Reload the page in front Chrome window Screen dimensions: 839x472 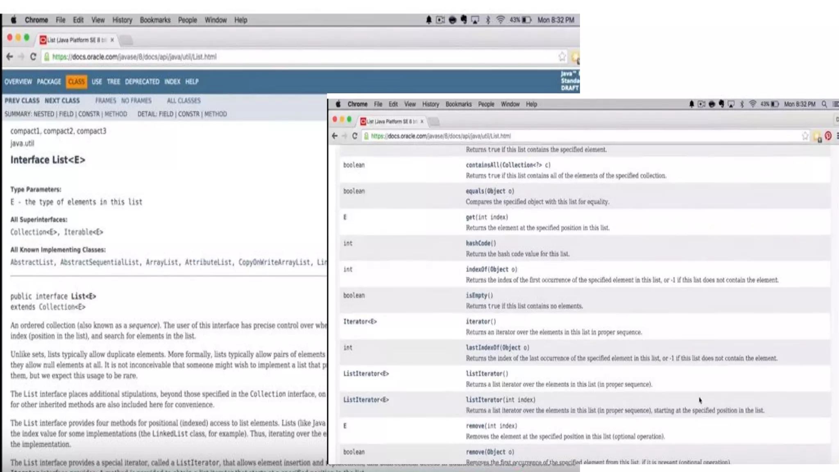355,136
